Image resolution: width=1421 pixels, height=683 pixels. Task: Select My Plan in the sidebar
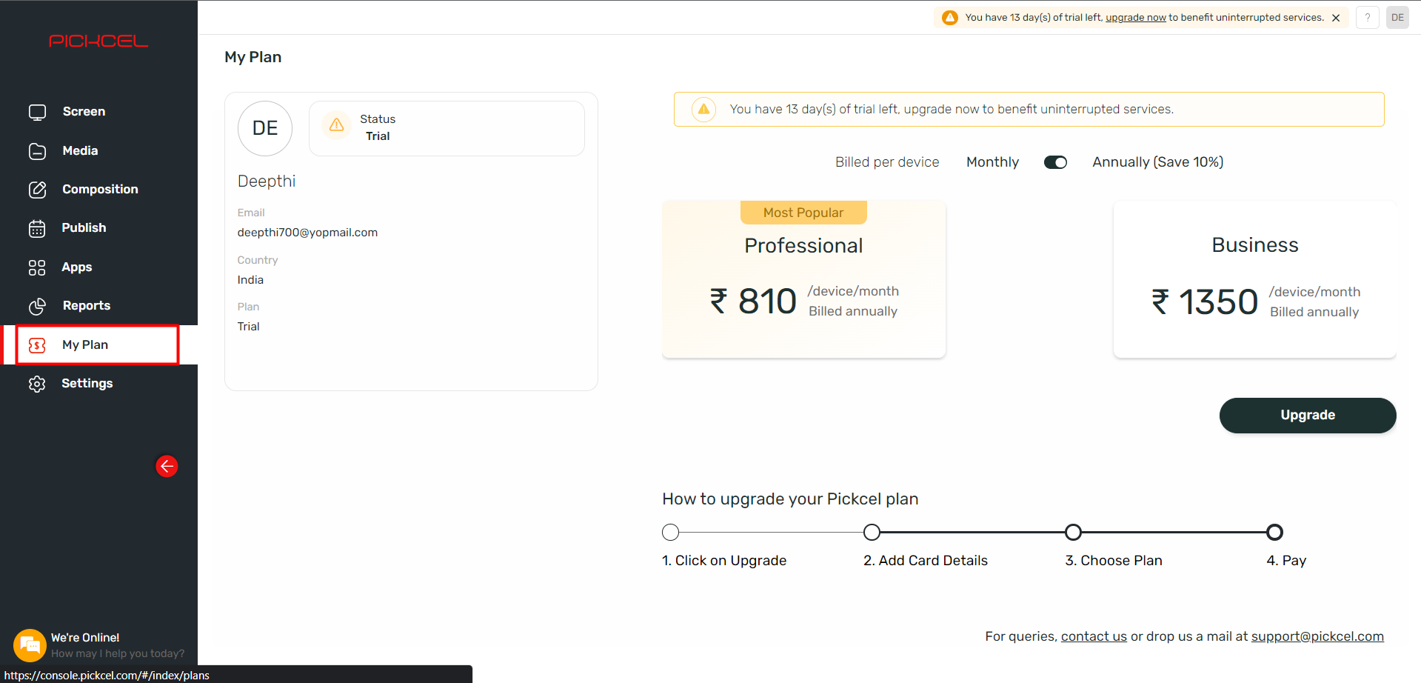point(98,344)
